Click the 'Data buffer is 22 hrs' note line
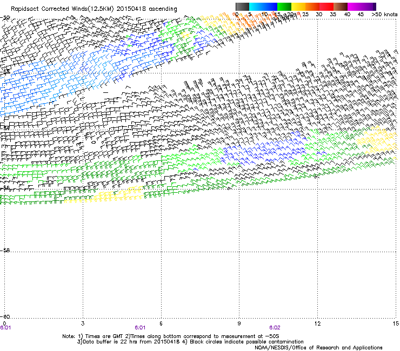This screenshot has height=351, width=400. 190,342
